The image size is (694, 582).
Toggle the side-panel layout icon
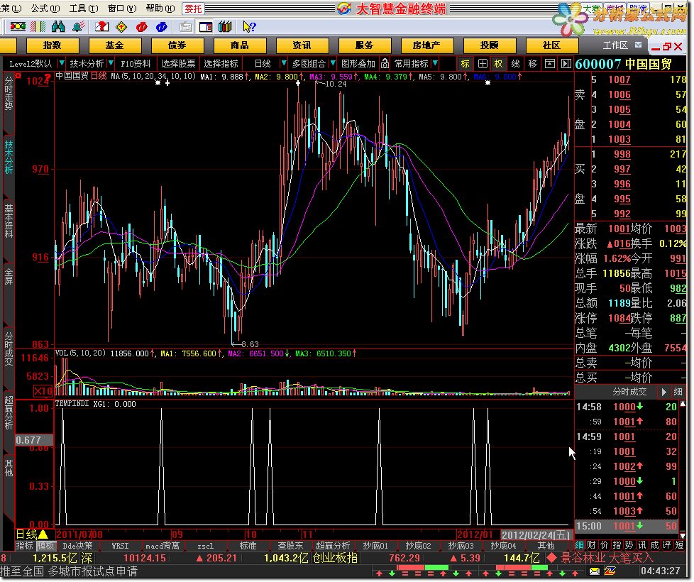pyautogui.click(x=206, y=27)
